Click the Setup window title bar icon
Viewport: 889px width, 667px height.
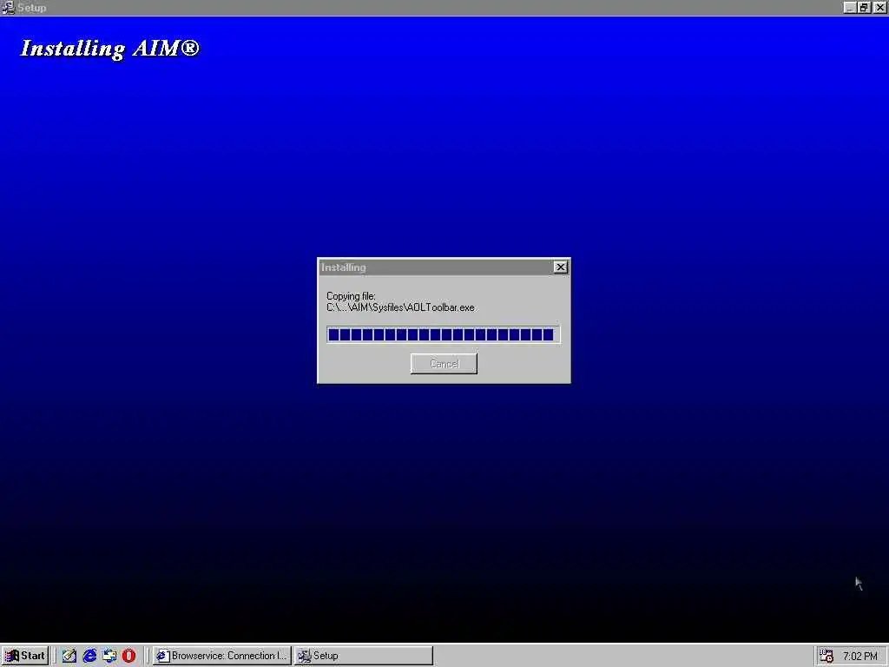[8, 7]
